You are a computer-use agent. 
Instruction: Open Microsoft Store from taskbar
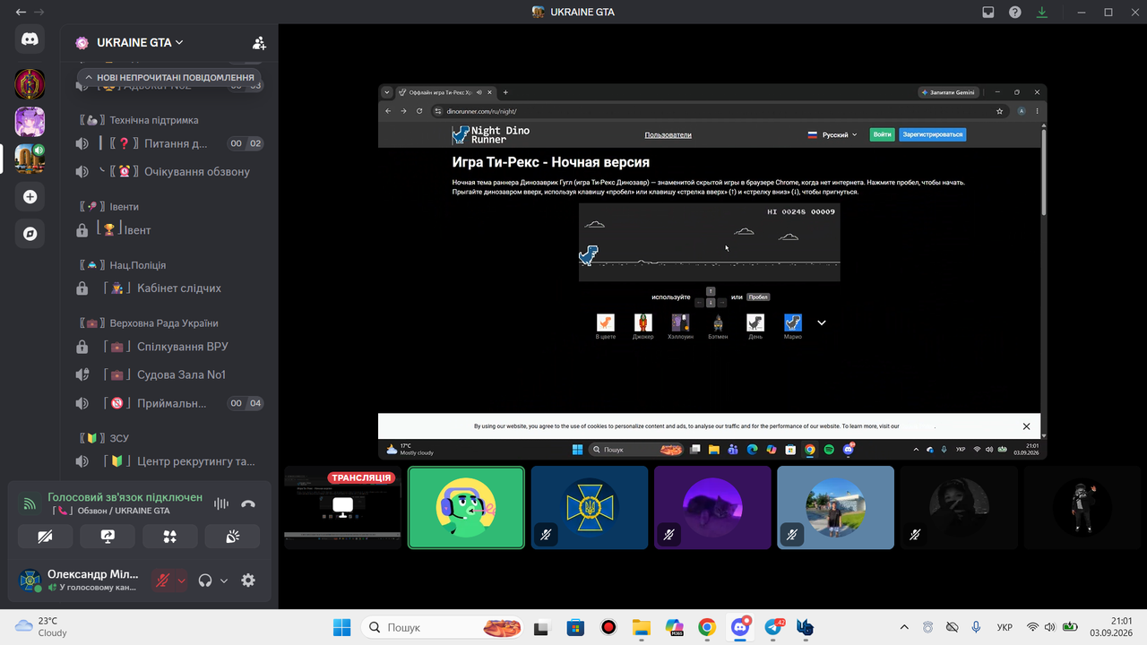[574, 627]
